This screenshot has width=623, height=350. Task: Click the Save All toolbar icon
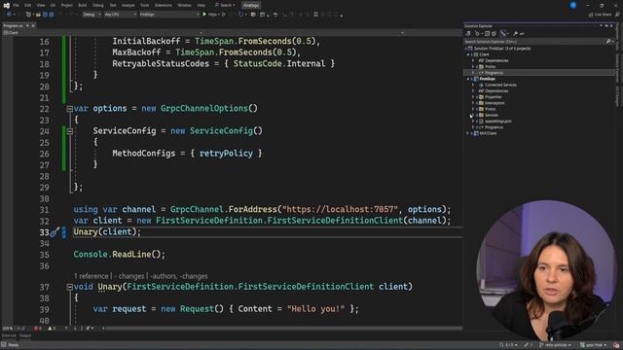pyautogui.click(x=52, y=15)
